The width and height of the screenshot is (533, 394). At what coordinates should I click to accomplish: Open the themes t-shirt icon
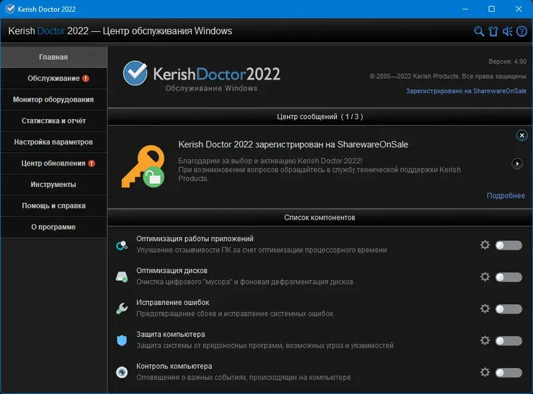[494, 31]
